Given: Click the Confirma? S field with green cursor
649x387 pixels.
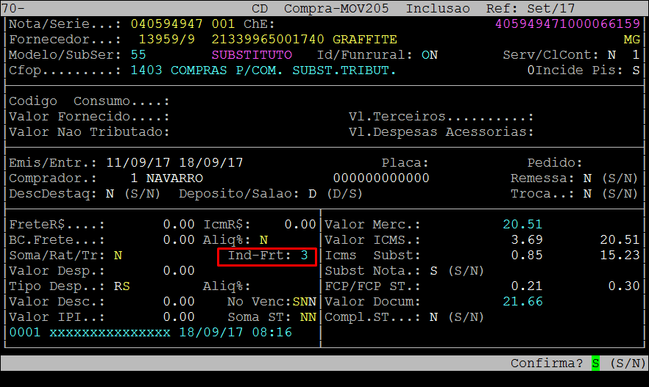Looking at the screenshot, I should (595, 364).
